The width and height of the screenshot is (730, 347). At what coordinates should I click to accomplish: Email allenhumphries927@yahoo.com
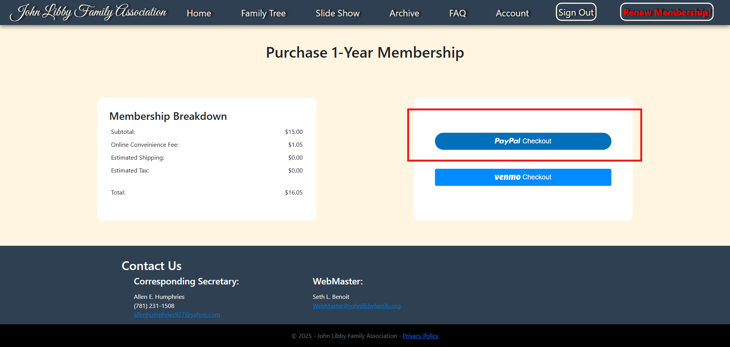[177, 315]
